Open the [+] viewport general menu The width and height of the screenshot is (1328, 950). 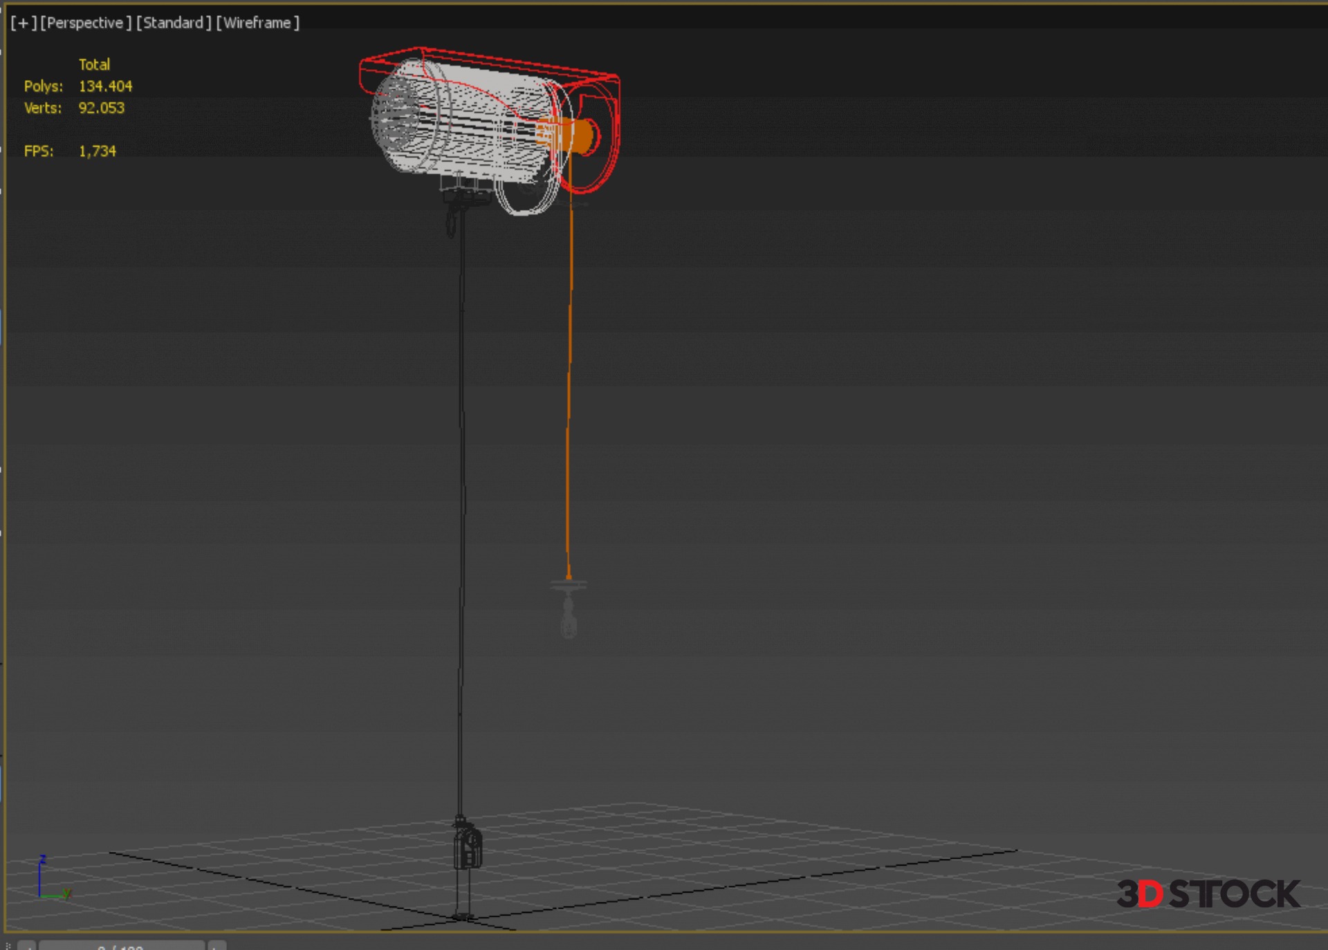point(23,23)
